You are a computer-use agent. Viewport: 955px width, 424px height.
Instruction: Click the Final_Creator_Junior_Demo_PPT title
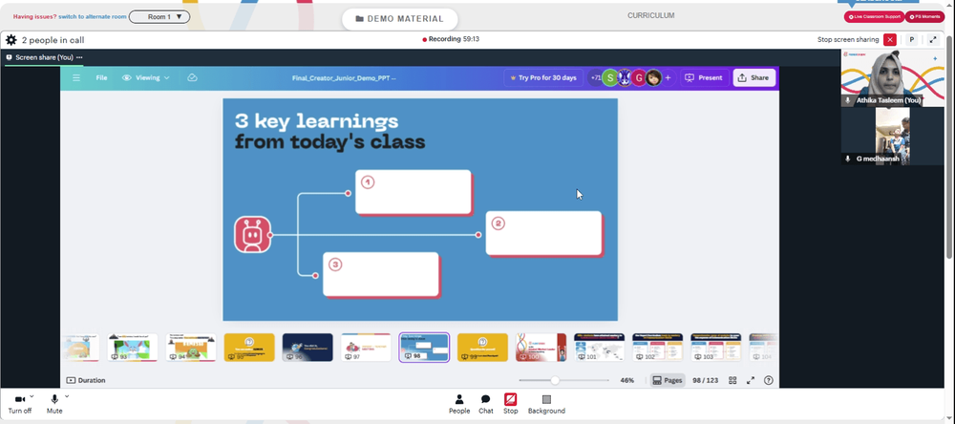click(344, 78)
